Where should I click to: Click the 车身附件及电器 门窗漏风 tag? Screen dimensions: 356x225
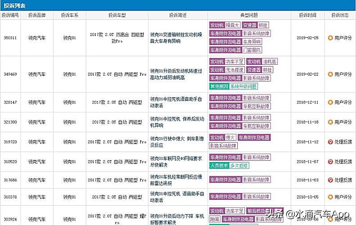236,50
